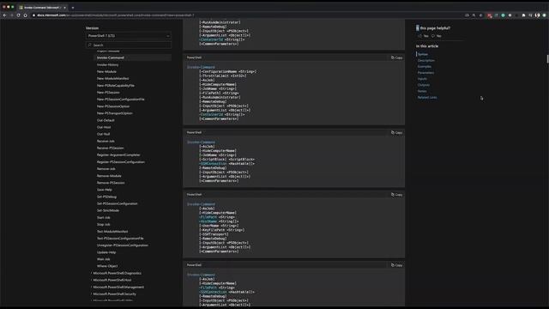The image size is (549, 309).
Task: Click the zoom magnifier icon in address bar
Action: (474, 15)
